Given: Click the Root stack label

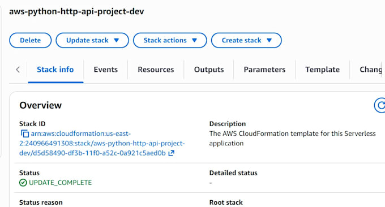Looking at the screenshot, I should pyautogui.click(x=226, y=202).
